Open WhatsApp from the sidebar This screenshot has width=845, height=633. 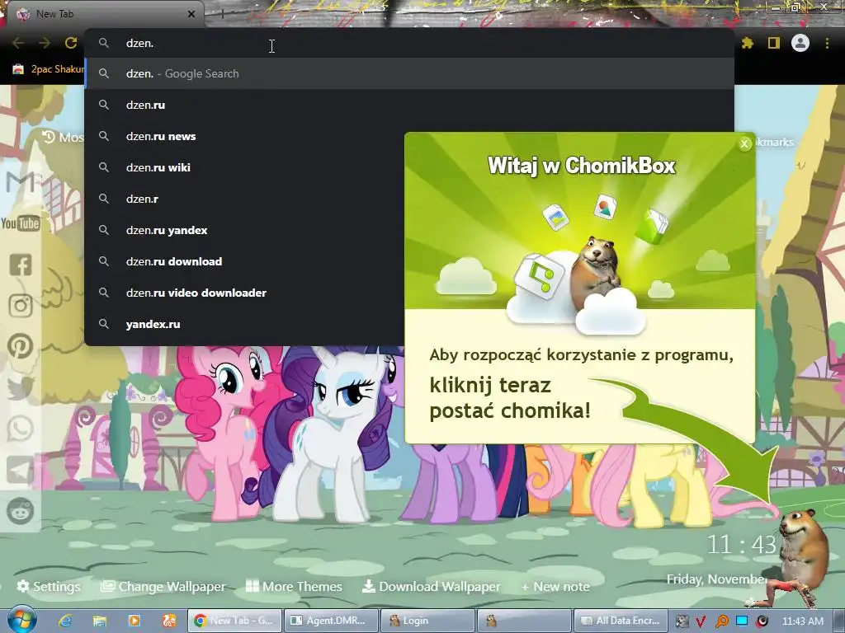pyautogui.click(x=21, y=429)
